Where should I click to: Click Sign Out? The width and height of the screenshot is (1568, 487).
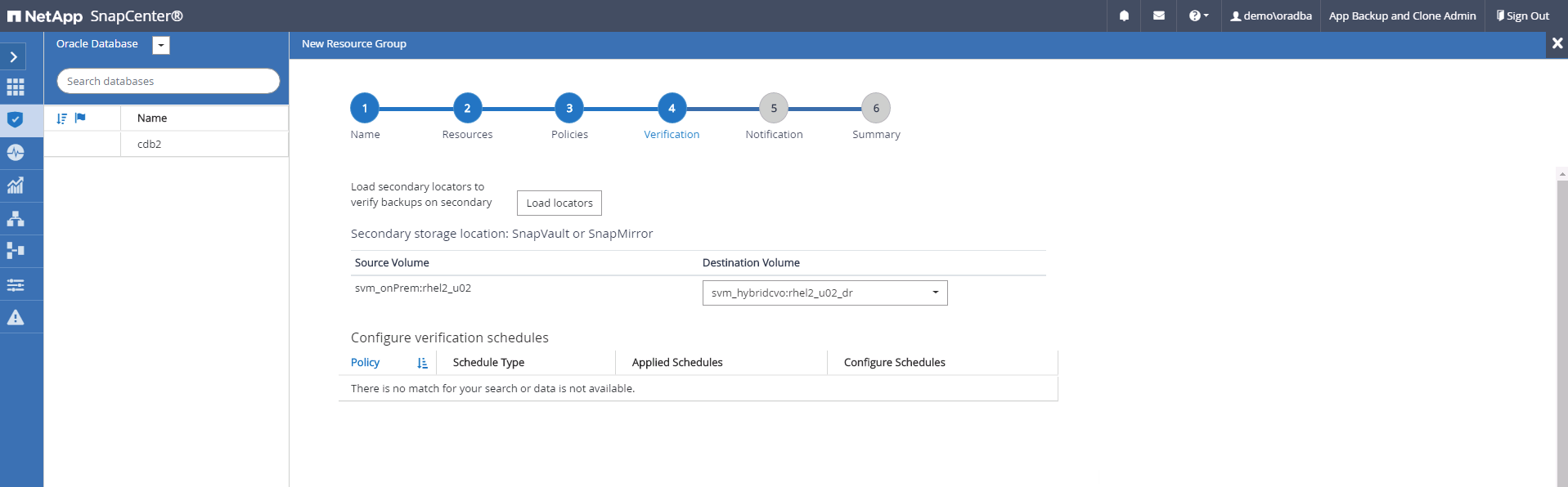coord(1522,16)
